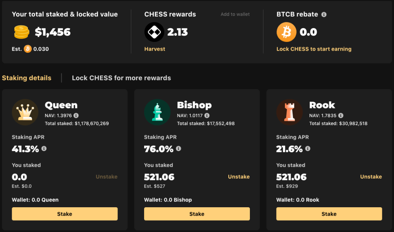Switch to Staking details tab

point(27,78)
